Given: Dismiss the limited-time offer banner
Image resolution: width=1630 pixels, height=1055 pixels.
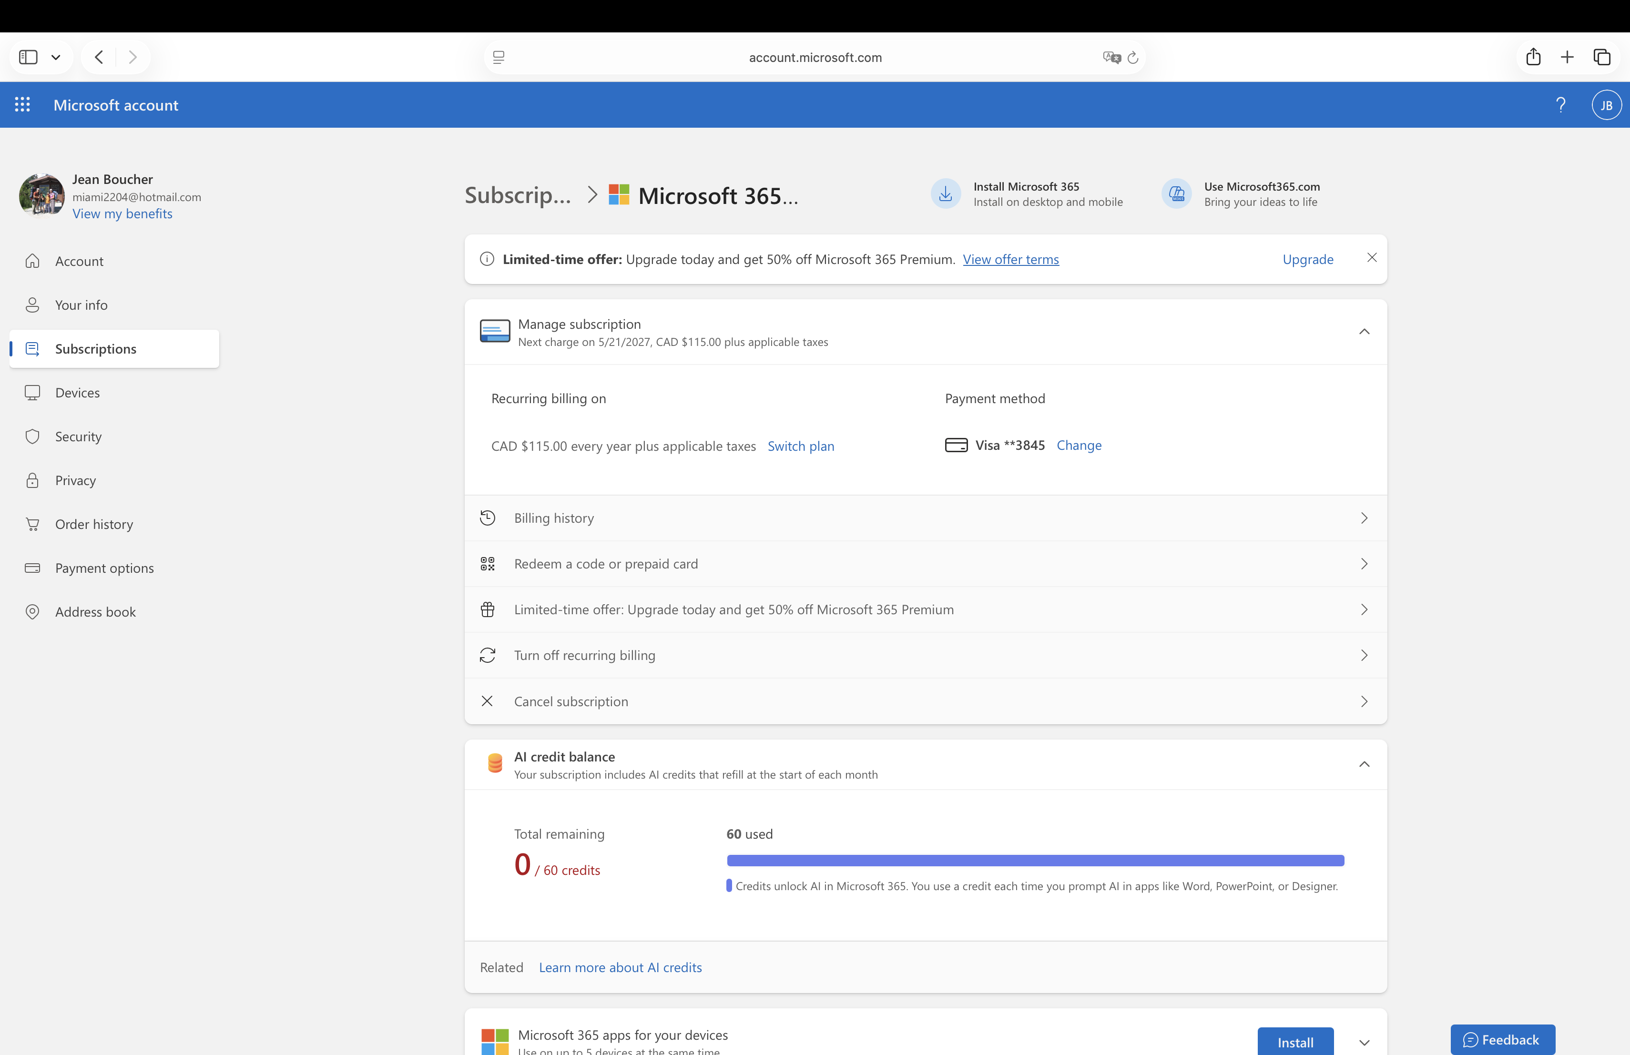Looking at the screenshot, I should pos(1372,257).
